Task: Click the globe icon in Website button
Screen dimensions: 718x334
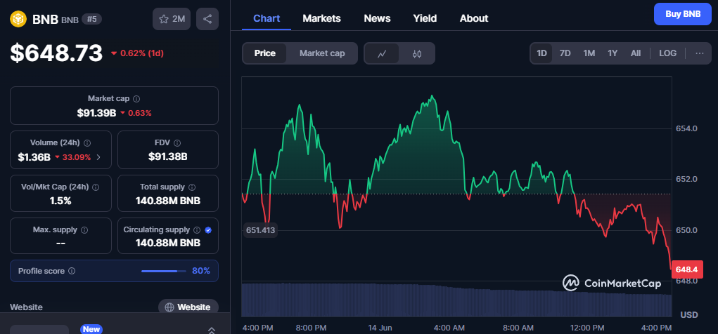Action: pyautogui.click(x=169, y=307)
